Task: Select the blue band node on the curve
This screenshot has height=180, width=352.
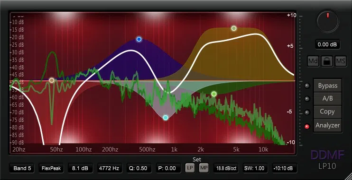Action: coord(139,39)
